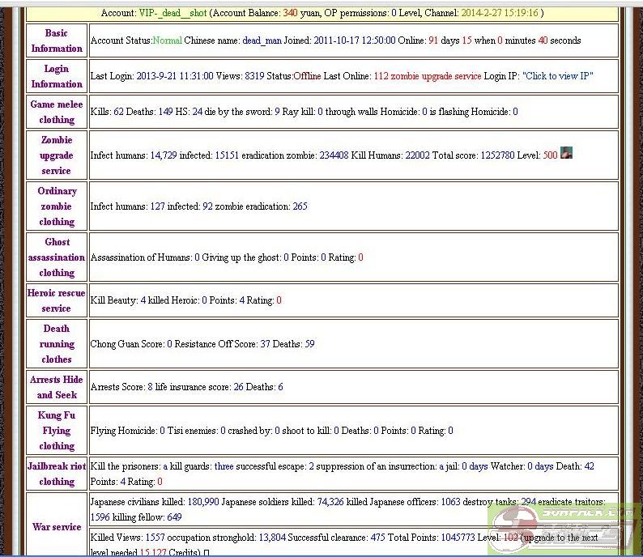Select the Login Information row header
Screen dimensions: 643x557
(57, 76)
